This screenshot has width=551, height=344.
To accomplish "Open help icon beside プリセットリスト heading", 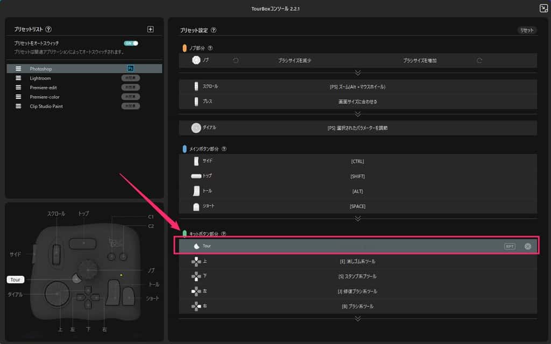I will click(x=48, y=30).
